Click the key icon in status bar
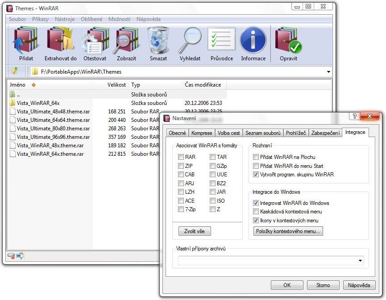Image resolution: width=386 pixels, height=300 pixels. (x=20, y=256)
